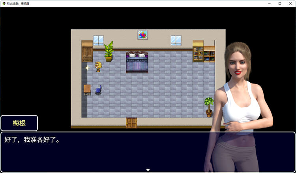The height and width of the screenshot is (173, 296).
Task: Maximize the game window
Action: coord(280,3)
